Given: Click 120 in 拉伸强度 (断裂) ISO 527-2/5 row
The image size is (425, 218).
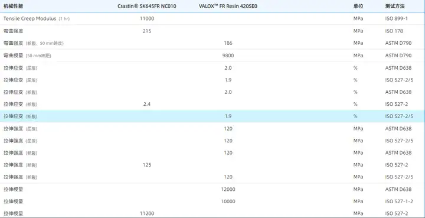Looking at the screenshot, I should (228, 177).
